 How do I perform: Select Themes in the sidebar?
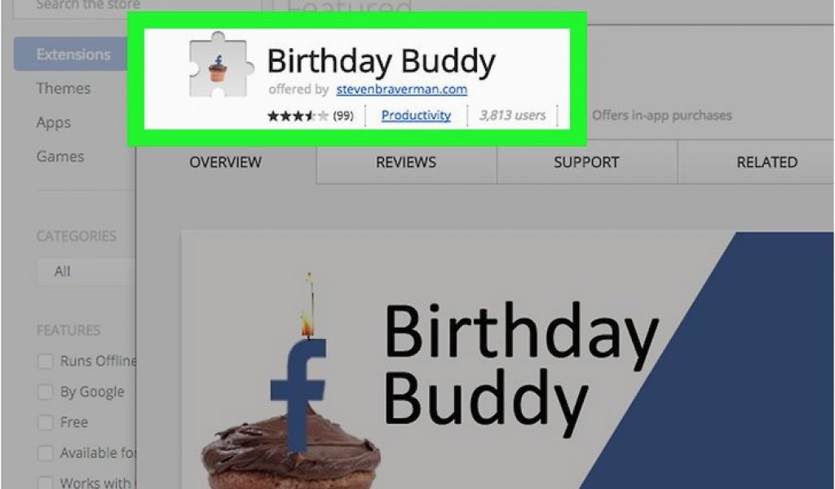[x=64, y=88]
